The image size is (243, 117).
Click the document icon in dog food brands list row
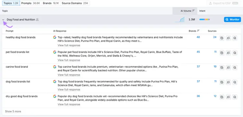(x=222, y=82)
